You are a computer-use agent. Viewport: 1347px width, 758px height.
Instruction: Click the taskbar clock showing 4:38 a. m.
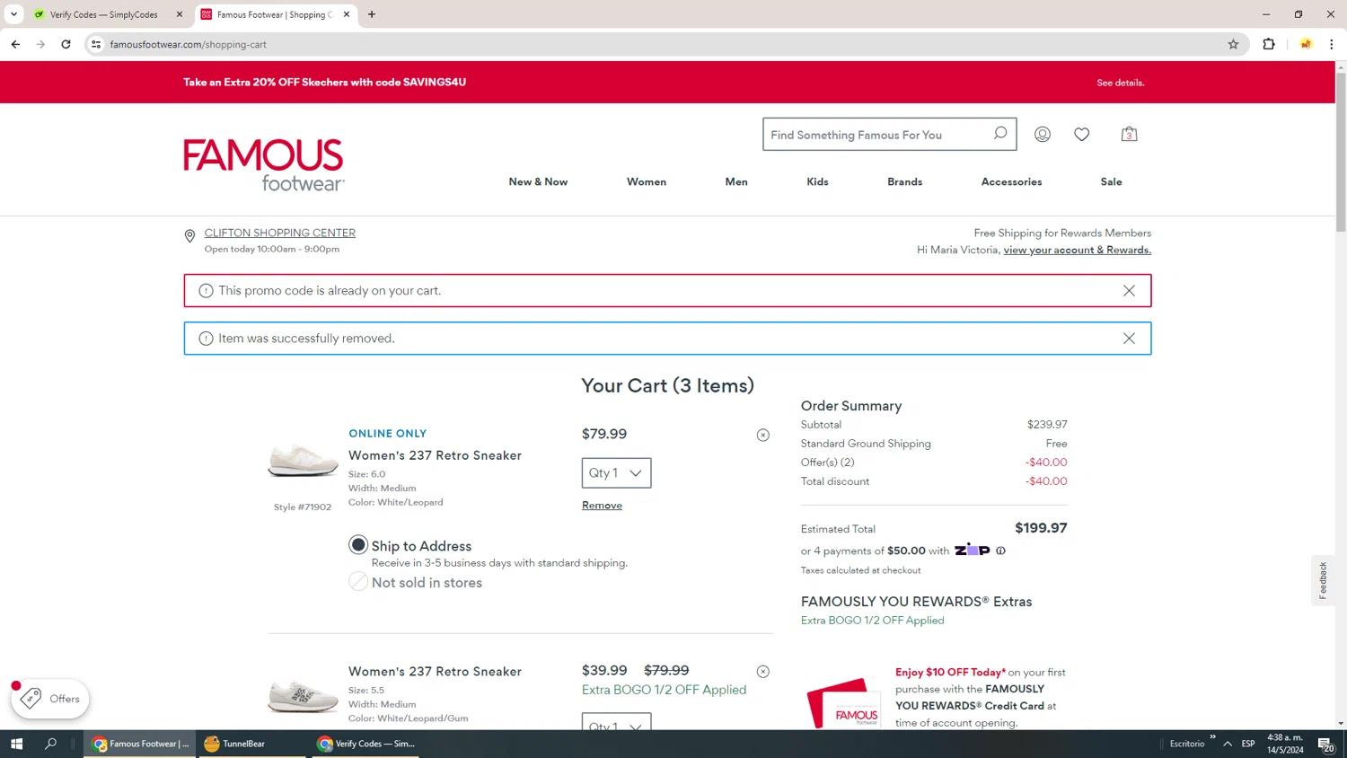click(x=1285, y=744)
